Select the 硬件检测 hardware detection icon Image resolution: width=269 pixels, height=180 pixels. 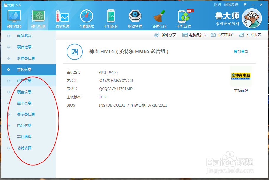(x=38, y=16)
